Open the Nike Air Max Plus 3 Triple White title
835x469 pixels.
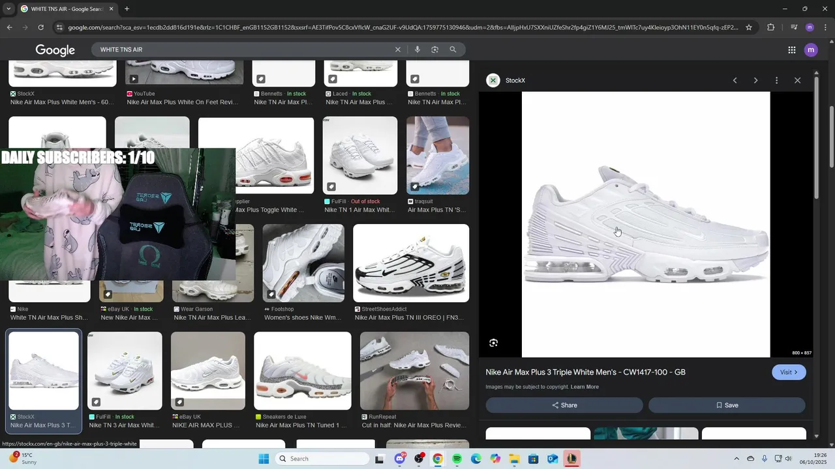point(586,372)
